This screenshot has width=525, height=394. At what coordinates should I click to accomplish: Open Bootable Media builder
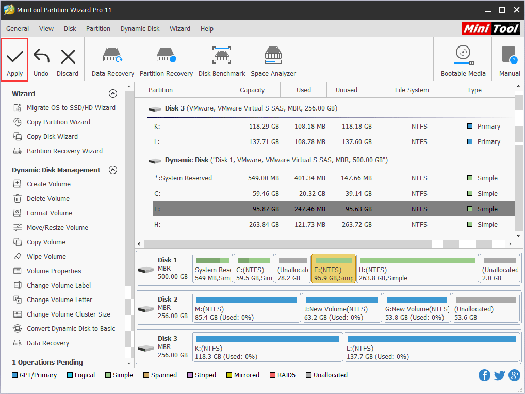point(463,61)
